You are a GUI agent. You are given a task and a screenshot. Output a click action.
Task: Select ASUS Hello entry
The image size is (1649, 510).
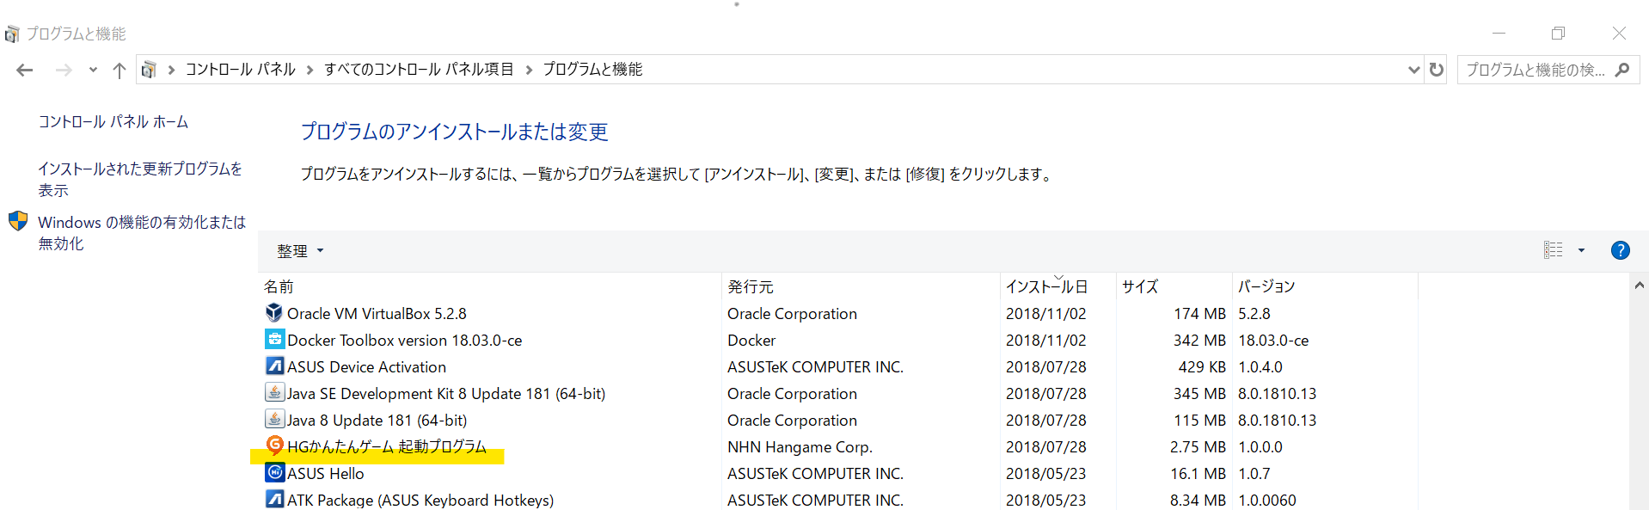(x=325, y=473)
